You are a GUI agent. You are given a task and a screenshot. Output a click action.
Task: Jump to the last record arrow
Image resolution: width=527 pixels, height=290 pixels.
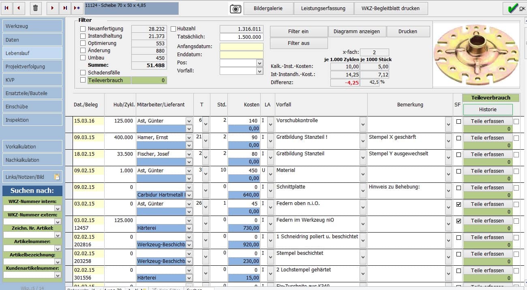65,8
